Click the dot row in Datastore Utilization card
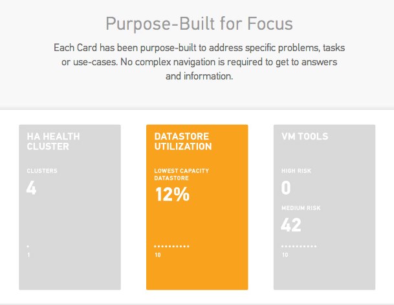 [171, 246]
